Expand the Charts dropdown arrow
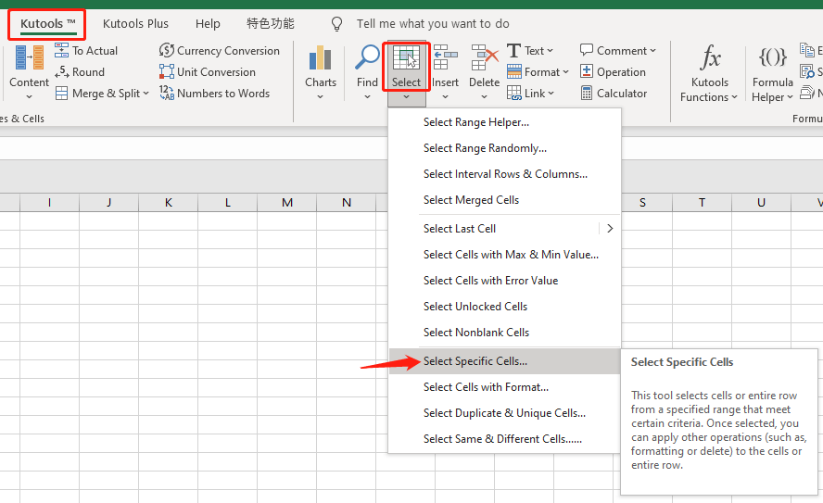 [320, 96]
